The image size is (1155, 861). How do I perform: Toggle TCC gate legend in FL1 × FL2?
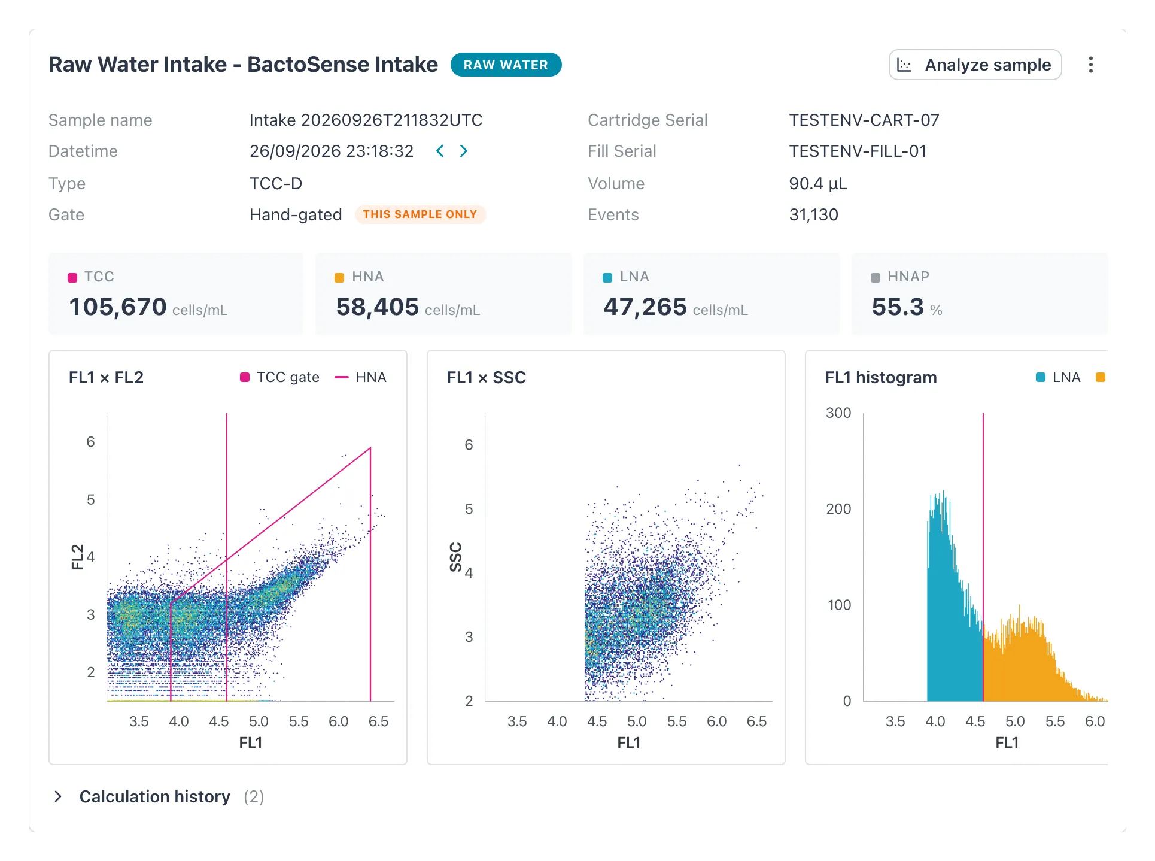tap(279, 377)
